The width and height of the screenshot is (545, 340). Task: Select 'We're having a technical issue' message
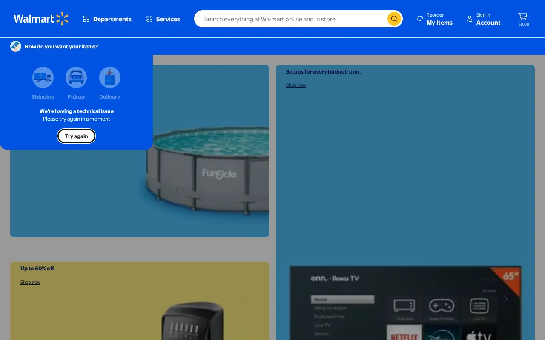tap(77, 111)
